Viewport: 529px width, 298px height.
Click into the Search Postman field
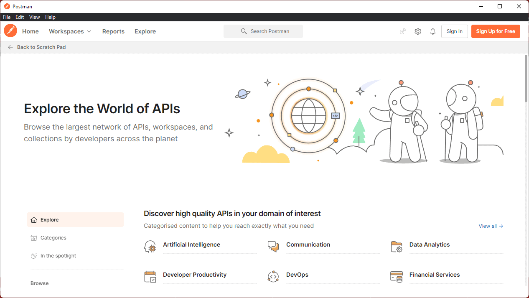pyautogui.click(x=263, y=31)
